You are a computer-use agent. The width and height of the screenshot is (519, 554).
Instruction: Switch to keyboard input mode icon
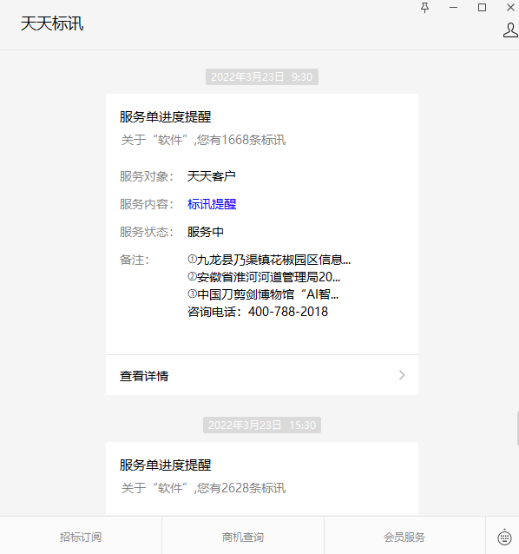tap(504, 537)
